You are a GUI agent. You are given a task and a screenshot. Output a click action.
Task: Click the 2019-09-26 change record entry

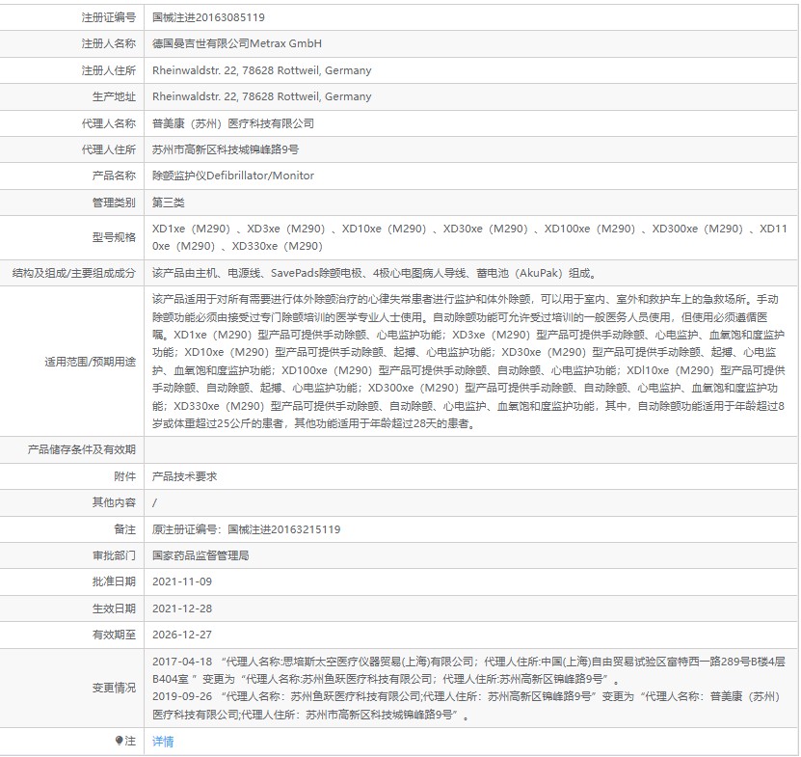[x=470, y=705]
